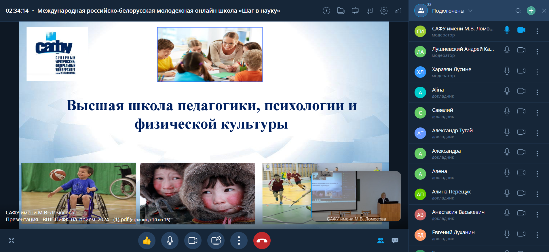Image resolution: width=549 pixels, height=252 pixels.
Task: Open options menu for Евгений Духанин
Action: [537, 235]
